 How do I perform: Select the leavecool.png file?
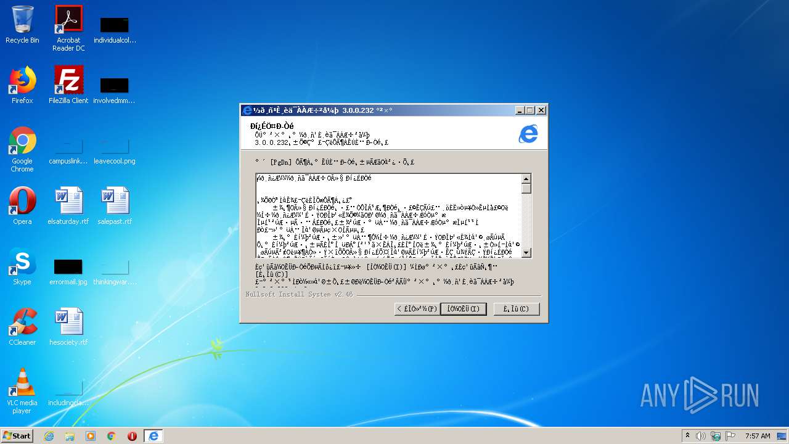click(x=115, y=152)
